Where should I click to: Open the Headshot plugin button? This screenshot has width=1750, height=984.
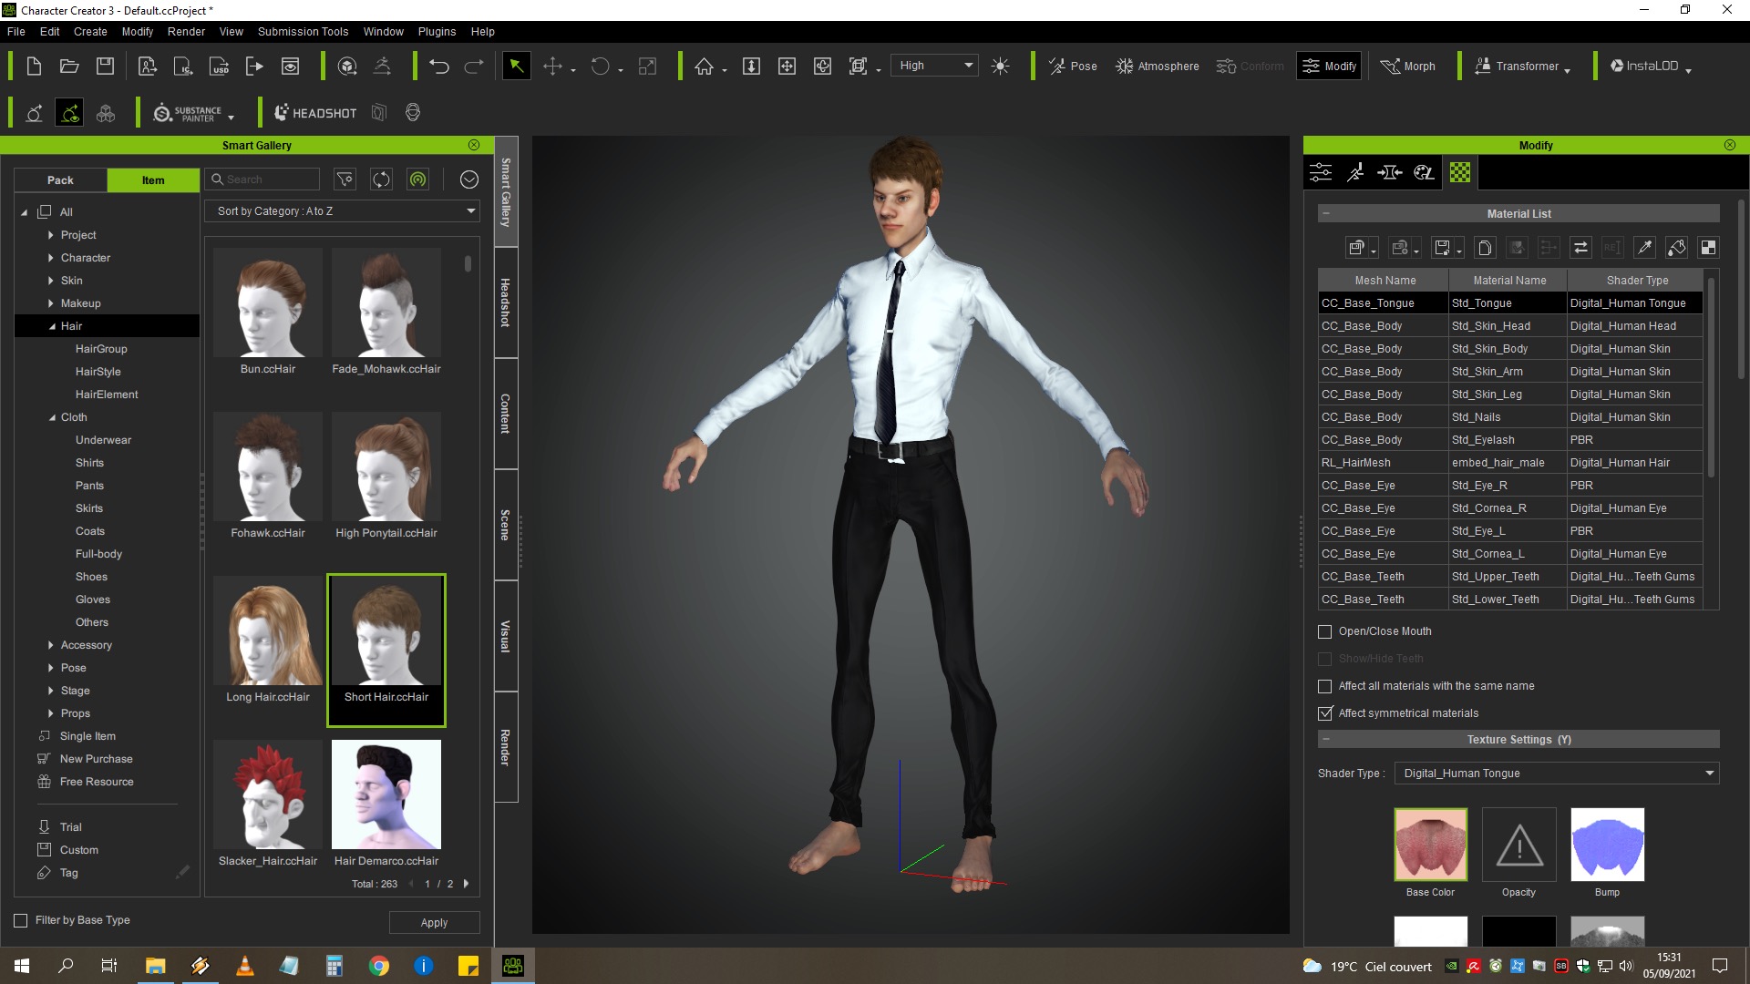316,113
